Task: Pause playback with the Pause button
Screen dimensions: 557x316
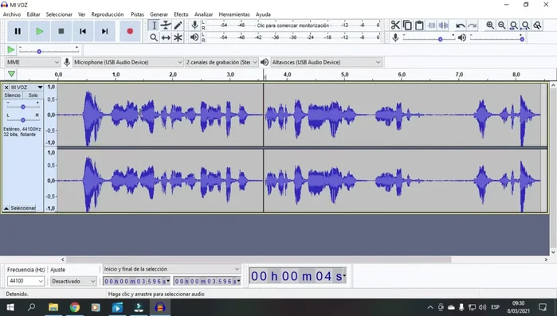Action: pyautogui.click(x=18, y=31)
